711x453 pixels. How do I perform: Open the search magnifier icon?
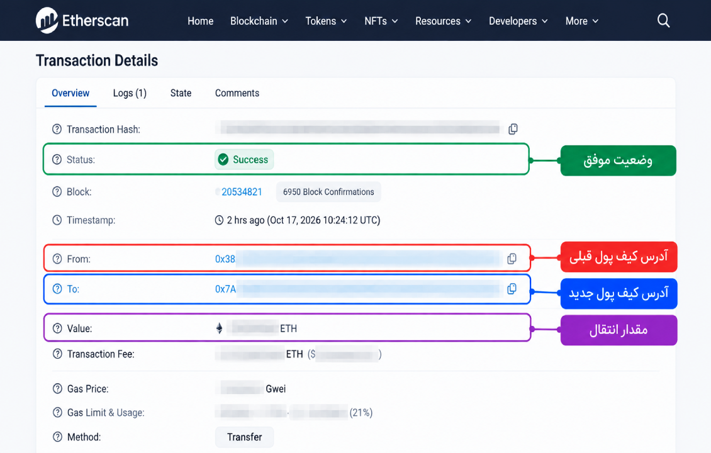tap(663, 20)
